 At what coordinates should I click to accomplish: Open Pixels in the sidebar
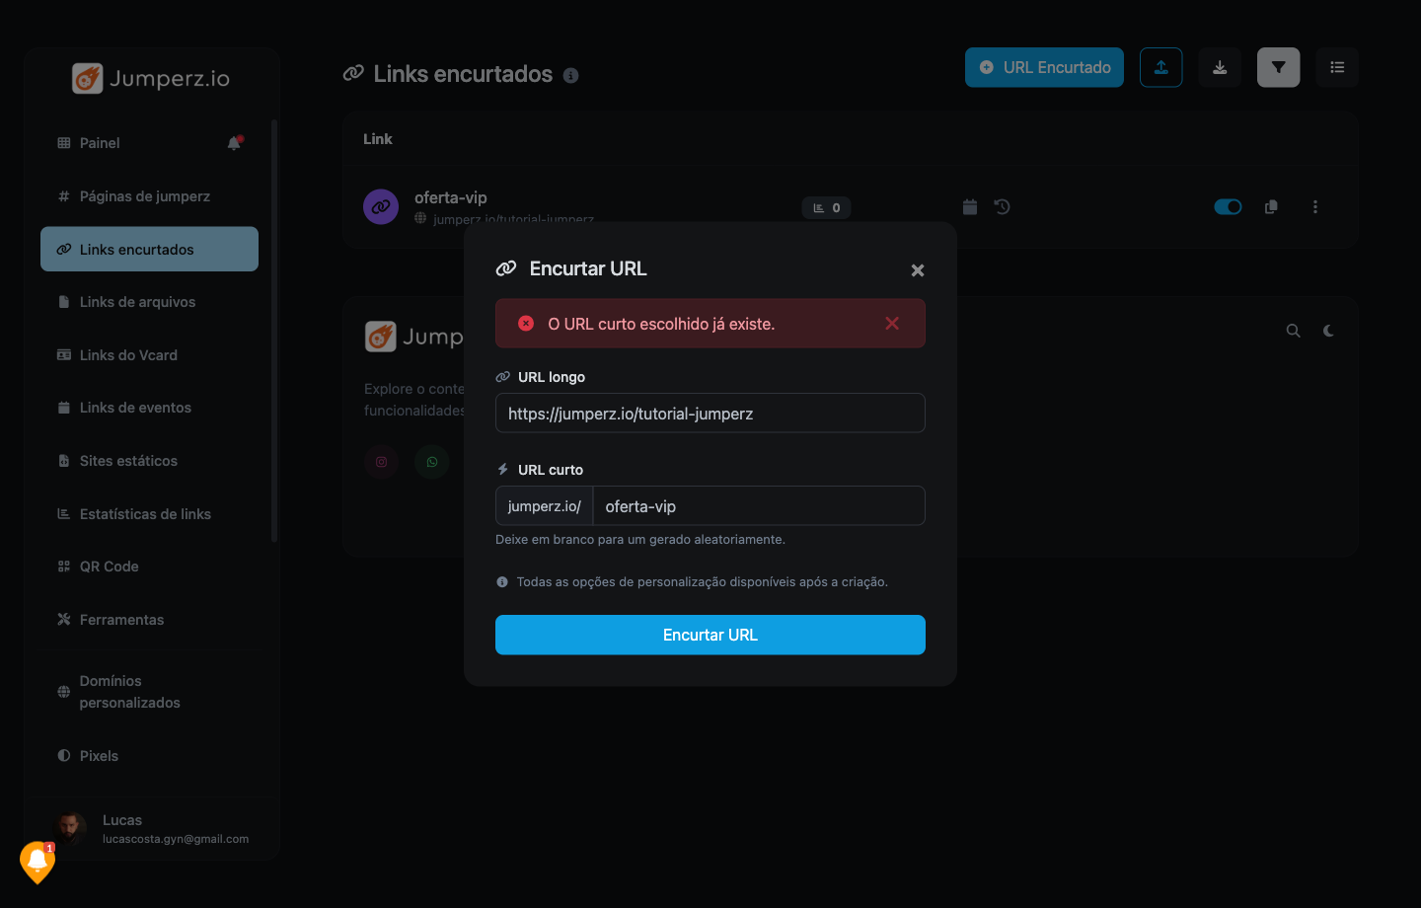tap(149, 756)
